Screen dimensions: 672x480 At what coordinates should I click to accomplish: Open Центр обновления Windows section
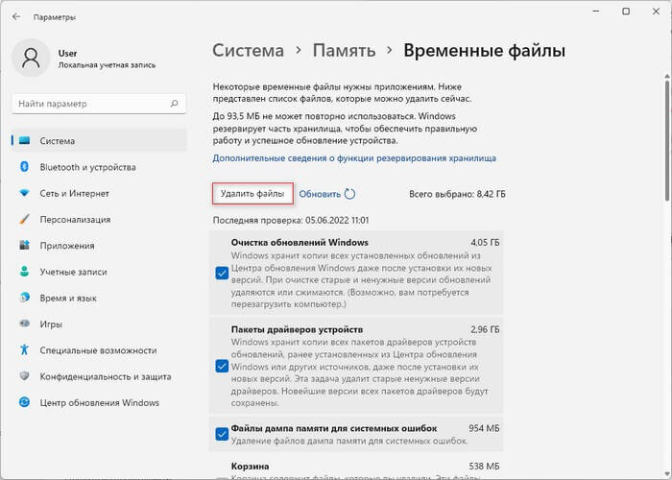[x=99, y=402]
